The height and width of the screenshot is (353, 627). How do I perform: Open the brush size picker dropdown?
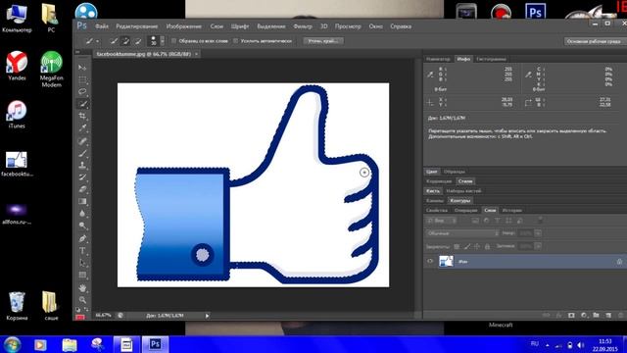(x=162, y=41)
